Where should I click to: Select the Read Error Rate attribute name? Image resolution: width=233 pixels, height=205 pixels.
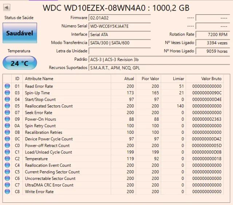click(39, 86)
